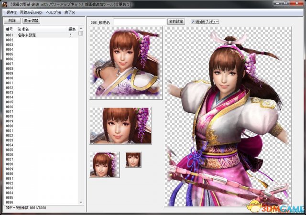Click the app icon in title bar

pyautogui.click(x=5, y=4)
